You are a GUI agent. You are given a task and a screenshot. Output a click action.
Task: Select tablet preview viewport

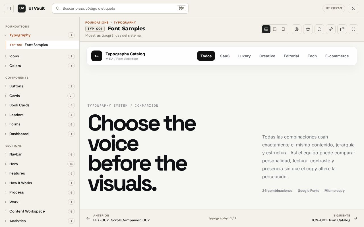(x=275, y=29)
